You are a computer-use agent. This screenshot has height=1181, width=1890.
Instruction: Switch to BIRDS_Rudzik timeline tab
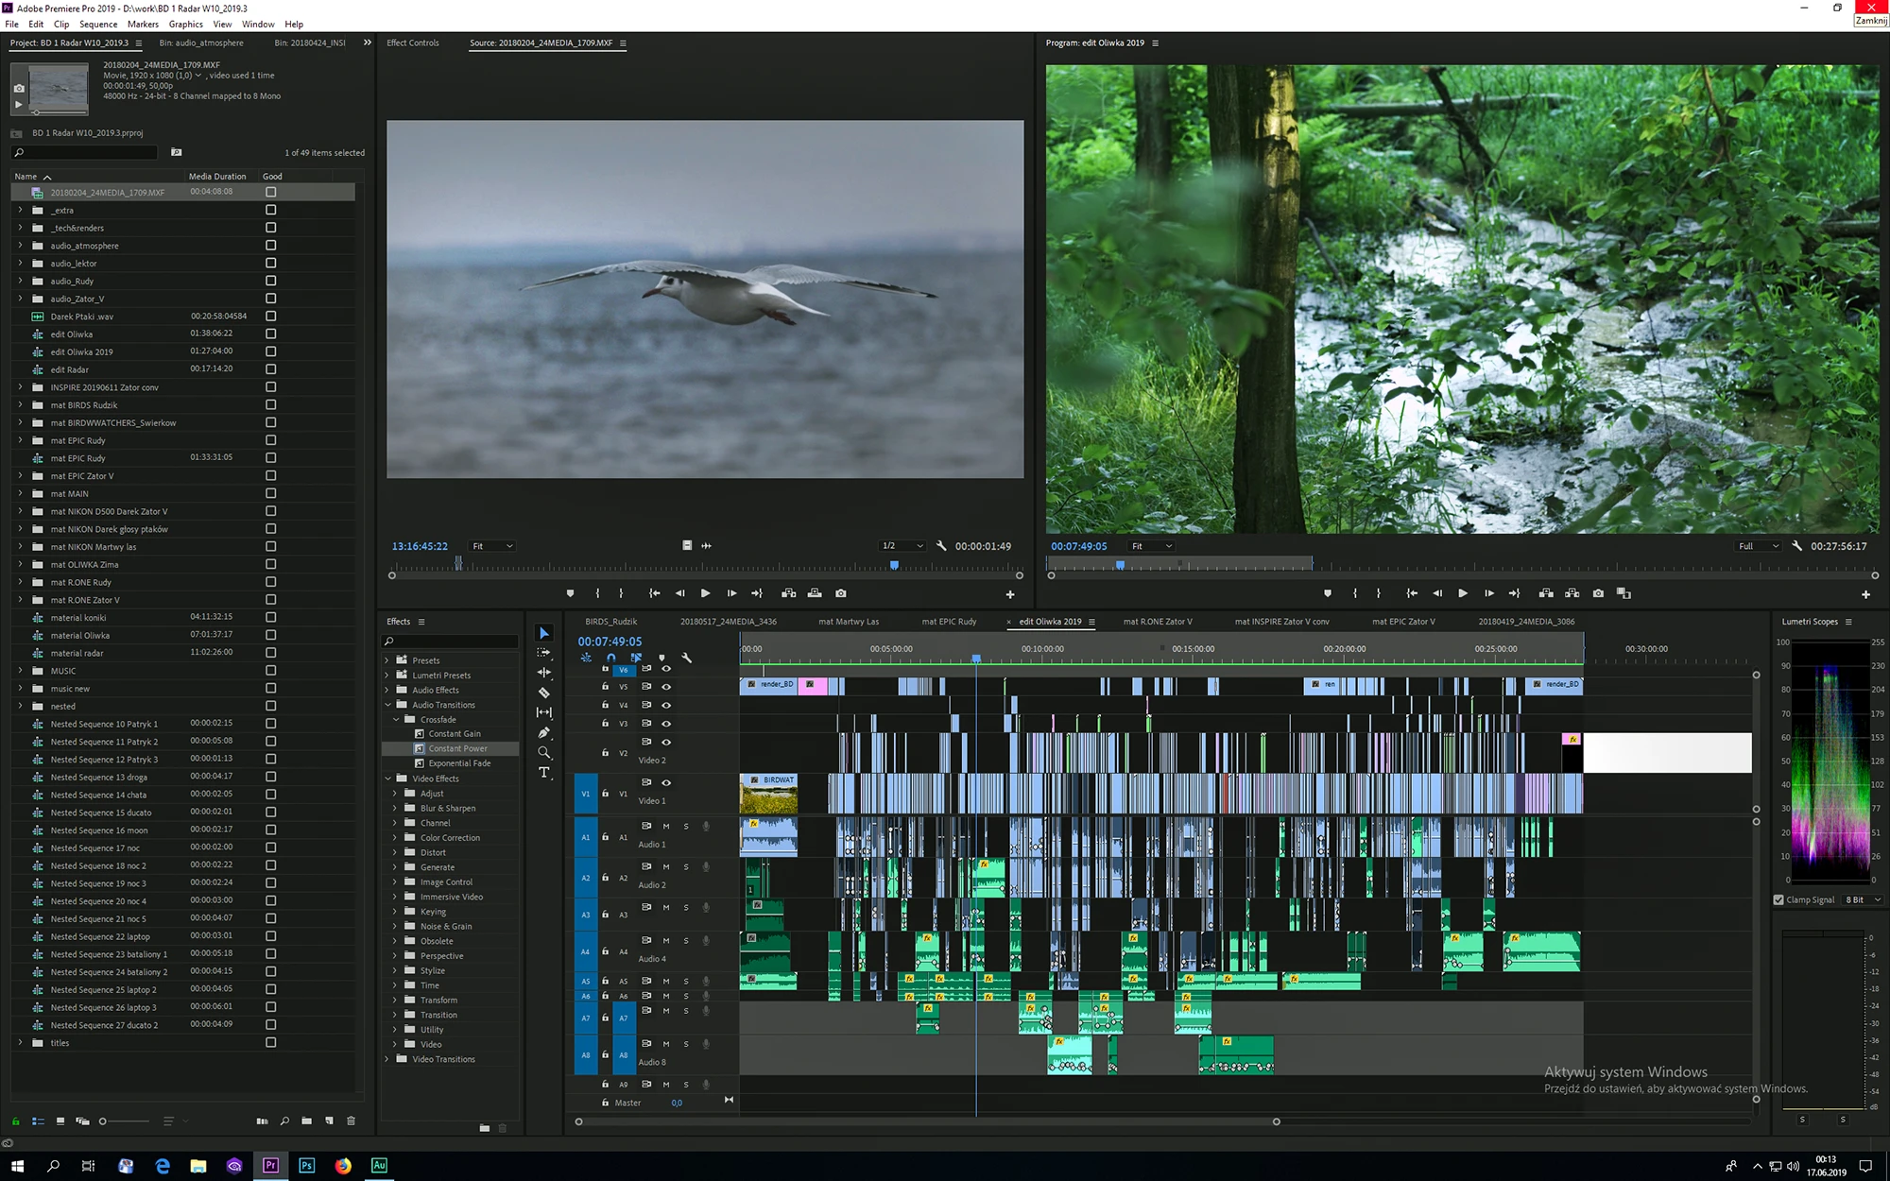pyautogui.click(x=610, y=622)
